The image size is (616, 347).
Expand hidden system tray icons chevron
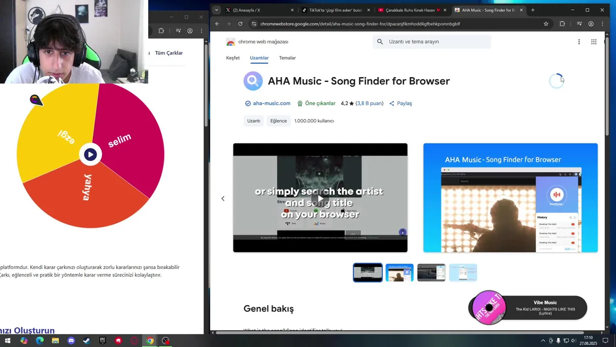pos(543,341)
